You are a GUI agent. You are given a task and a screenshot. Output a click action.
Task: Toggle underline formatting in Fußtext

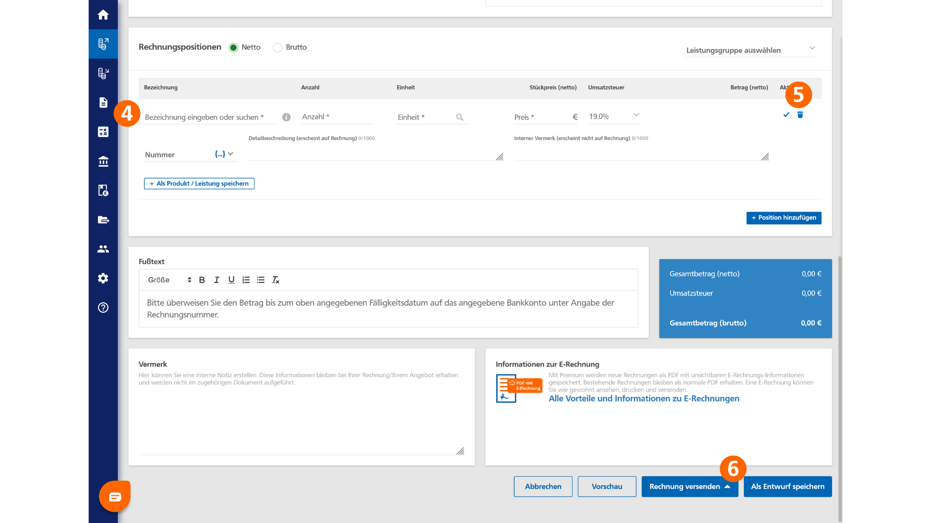[231, 280]
